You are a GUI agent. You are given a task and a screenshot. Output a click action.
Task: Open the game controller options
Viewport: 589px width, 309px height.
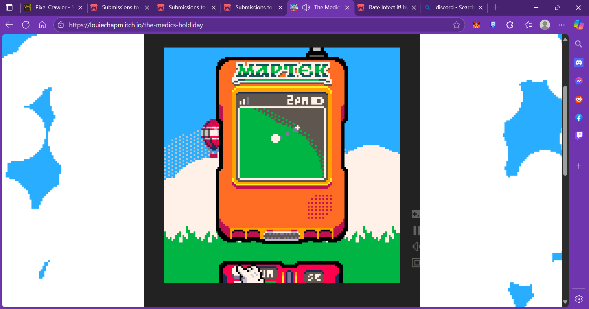click(x=415, y=214)
